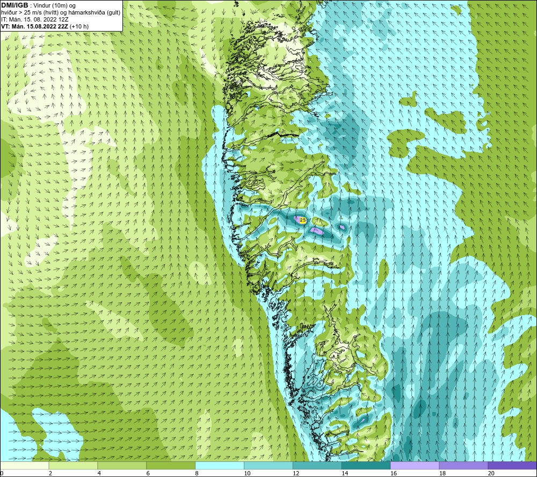Screen dimensions: 537x477
Task: Click the hviður > 25 m/s description line
Action: (x=61, y=13)
